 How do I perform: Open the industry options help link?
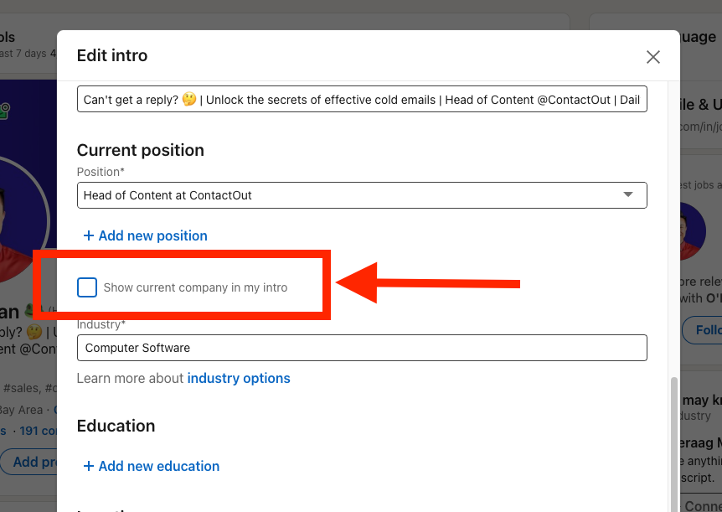(x=239, y=379)
